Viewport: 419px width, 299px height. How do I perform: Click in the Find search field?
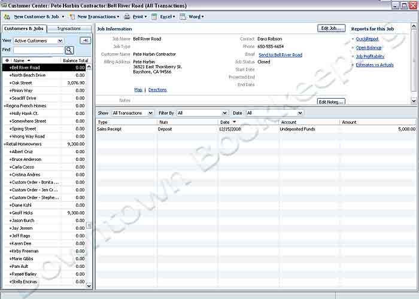(x=38, y=50)
